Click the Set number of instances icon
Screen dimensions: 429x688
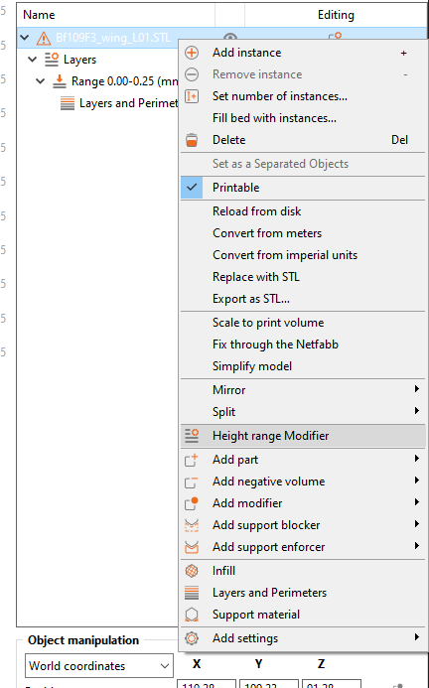(192, 96)
